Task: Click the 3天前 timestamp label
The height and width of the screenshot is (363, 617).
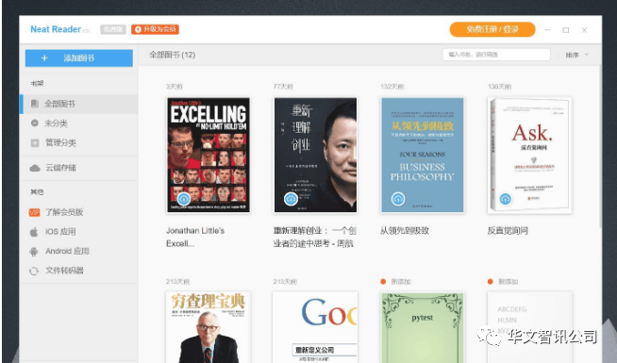Action: coord(174,87)
